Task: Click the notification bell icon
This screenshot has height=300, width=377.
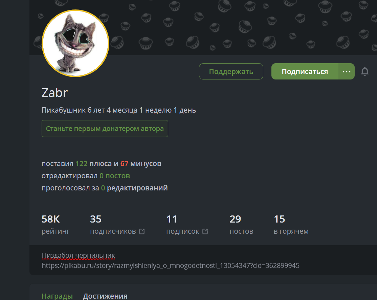Action: point(364,71)
